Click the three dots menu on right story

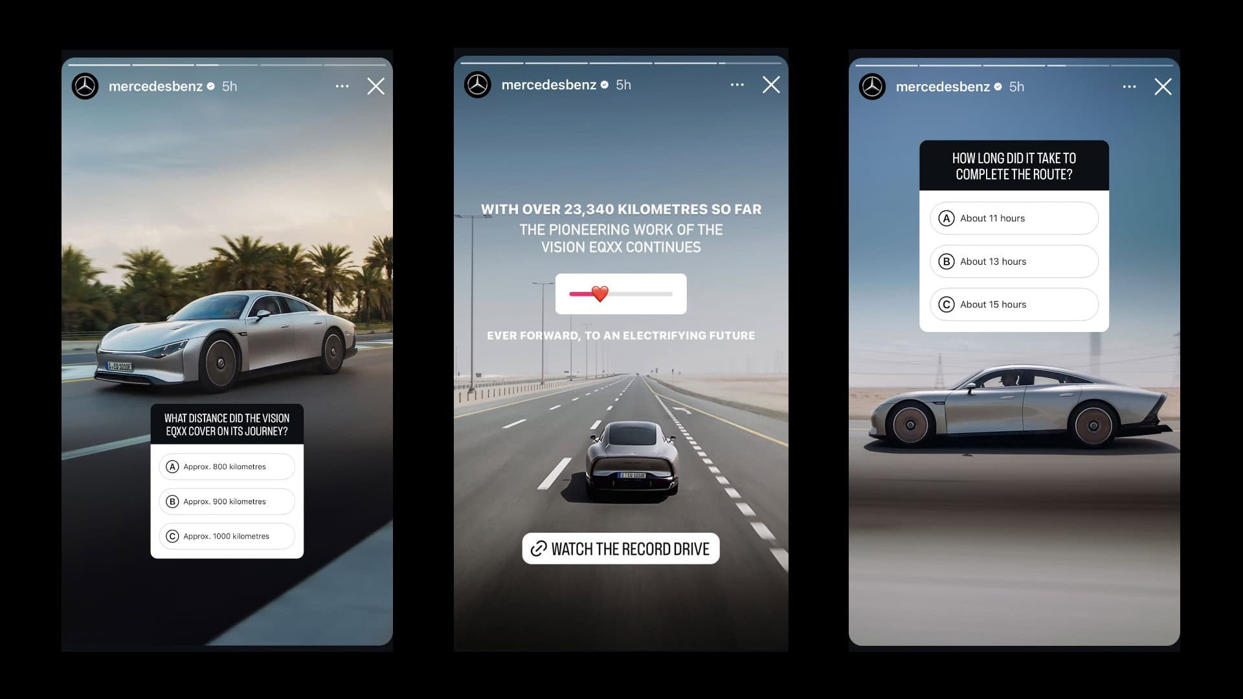pos(1128,86)
